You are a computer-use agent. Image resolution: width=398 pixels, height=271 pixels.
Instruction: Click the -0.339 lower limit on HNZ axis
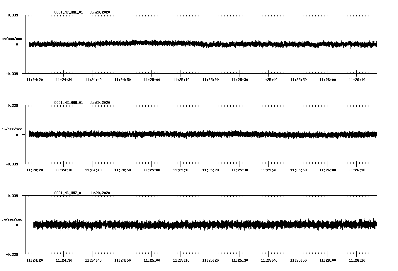(12, 254)
